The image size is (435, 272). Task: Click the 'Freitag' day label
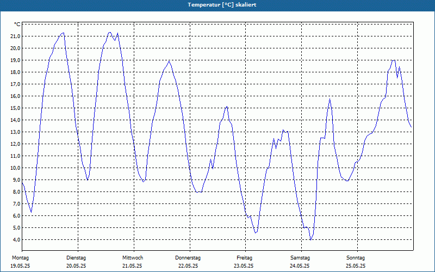(x=244, y=258)
